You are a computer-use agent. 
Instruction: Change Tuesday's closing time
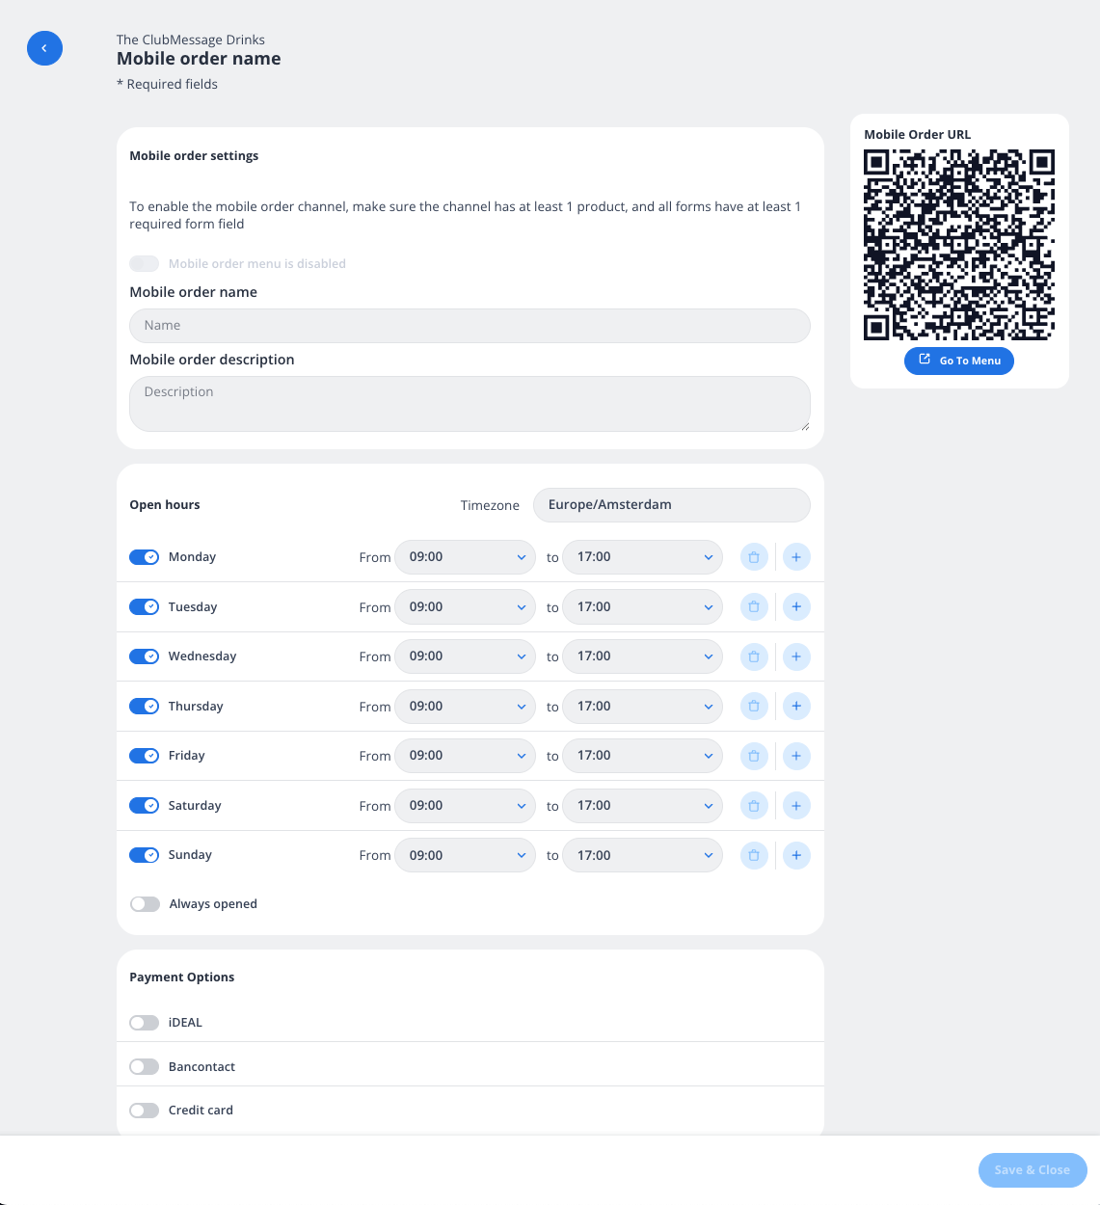click(x=642, y=606)
